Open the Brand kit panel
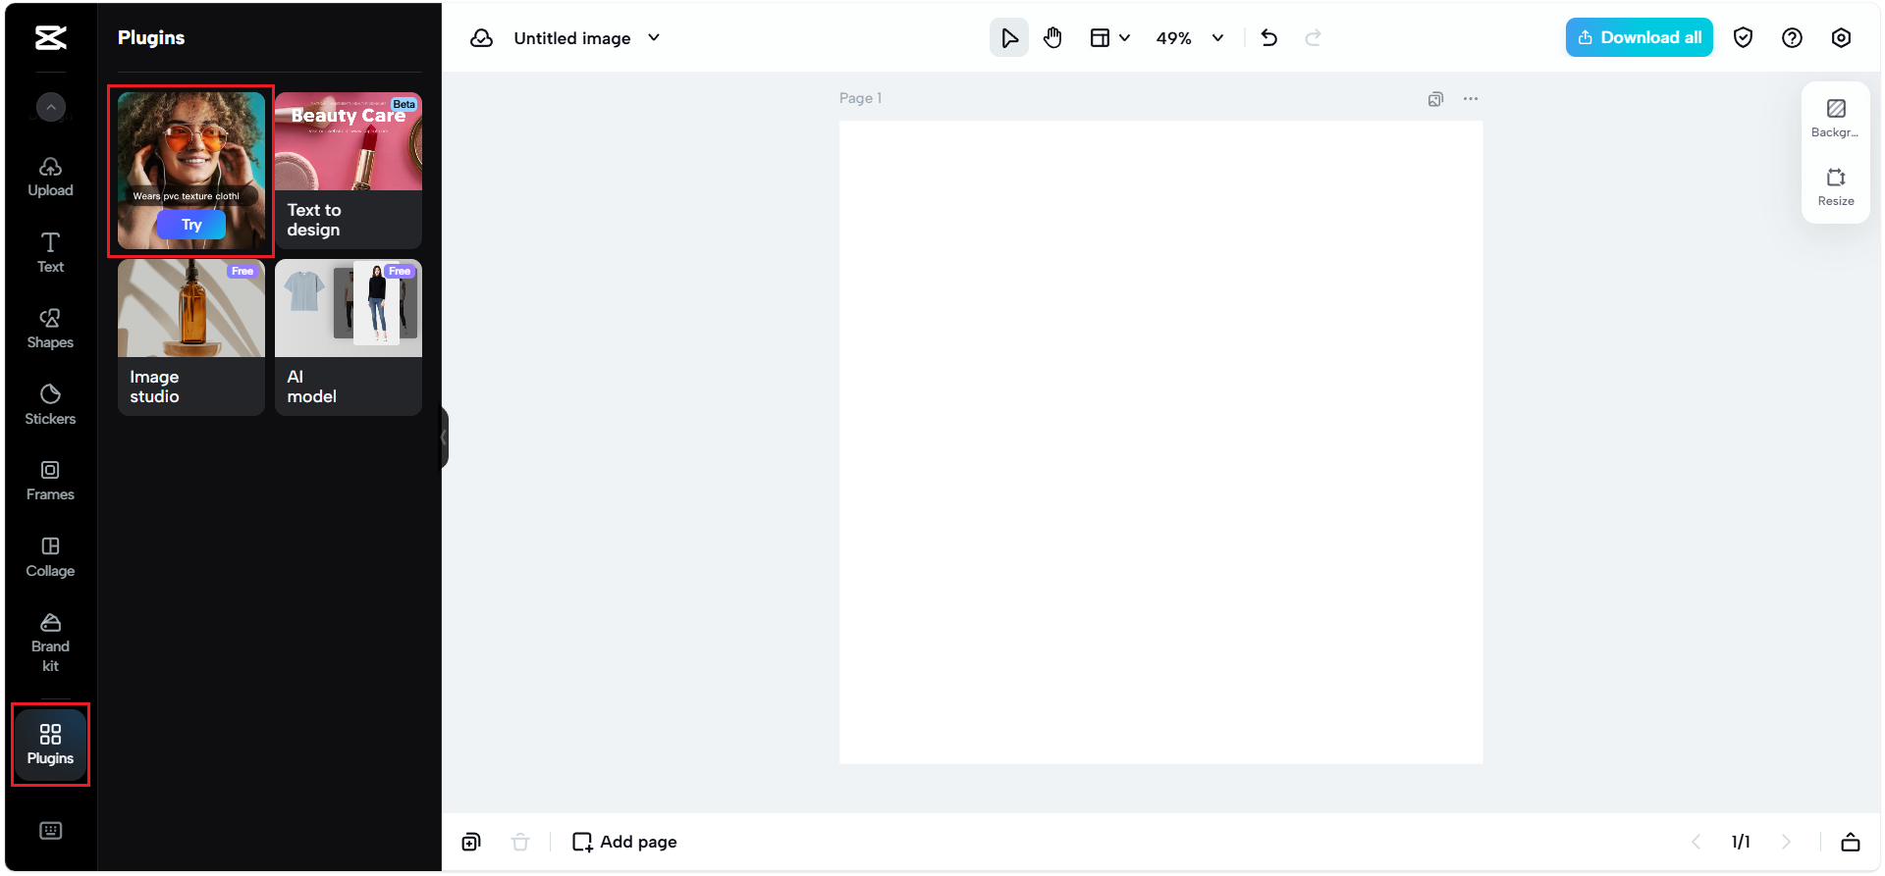 tap(50, 643)
